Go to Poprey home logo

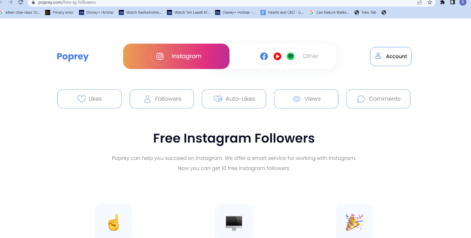tap(73, 56)
